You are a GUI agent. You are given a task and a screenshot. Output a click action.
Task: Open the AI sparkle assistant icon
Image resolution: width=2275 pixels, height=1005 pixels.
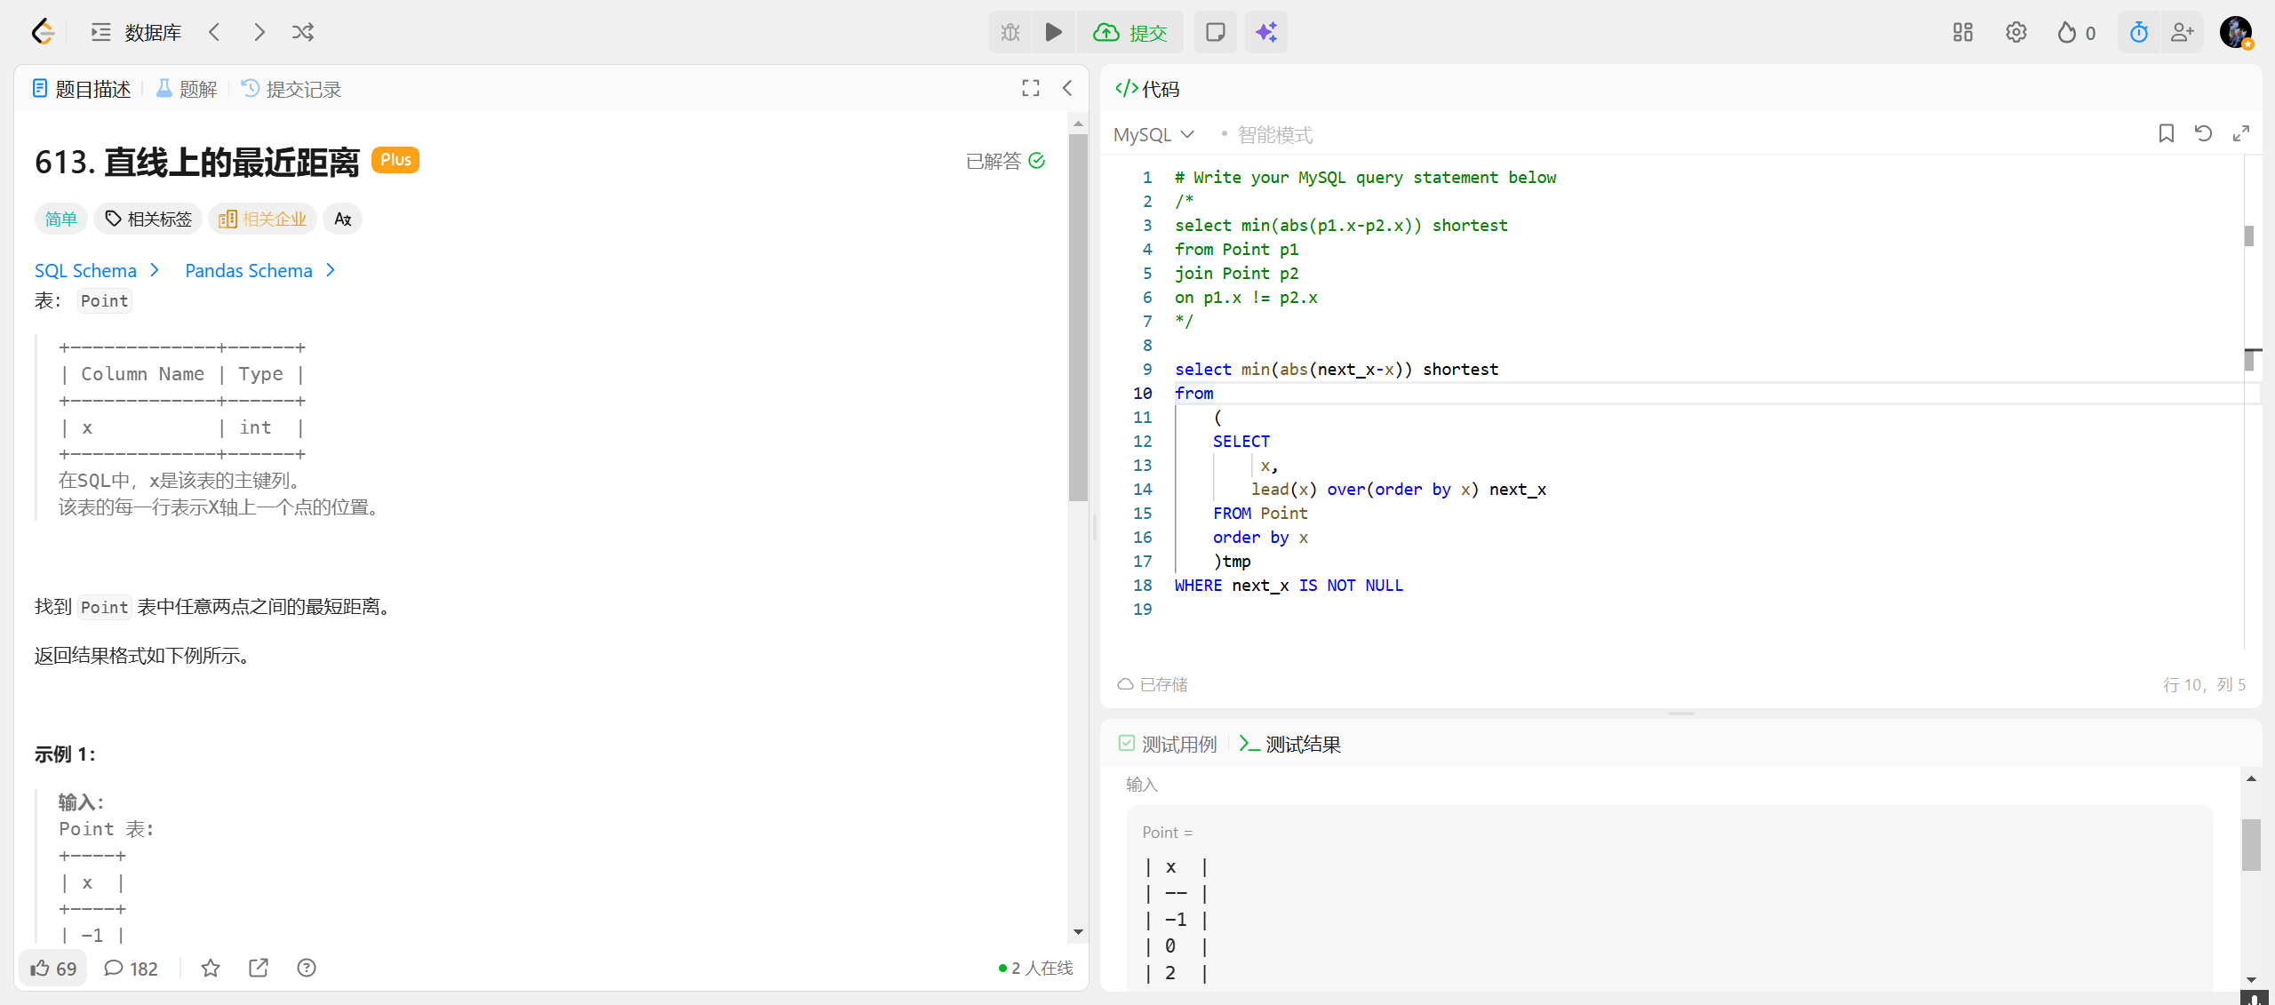pos(1265,33)
